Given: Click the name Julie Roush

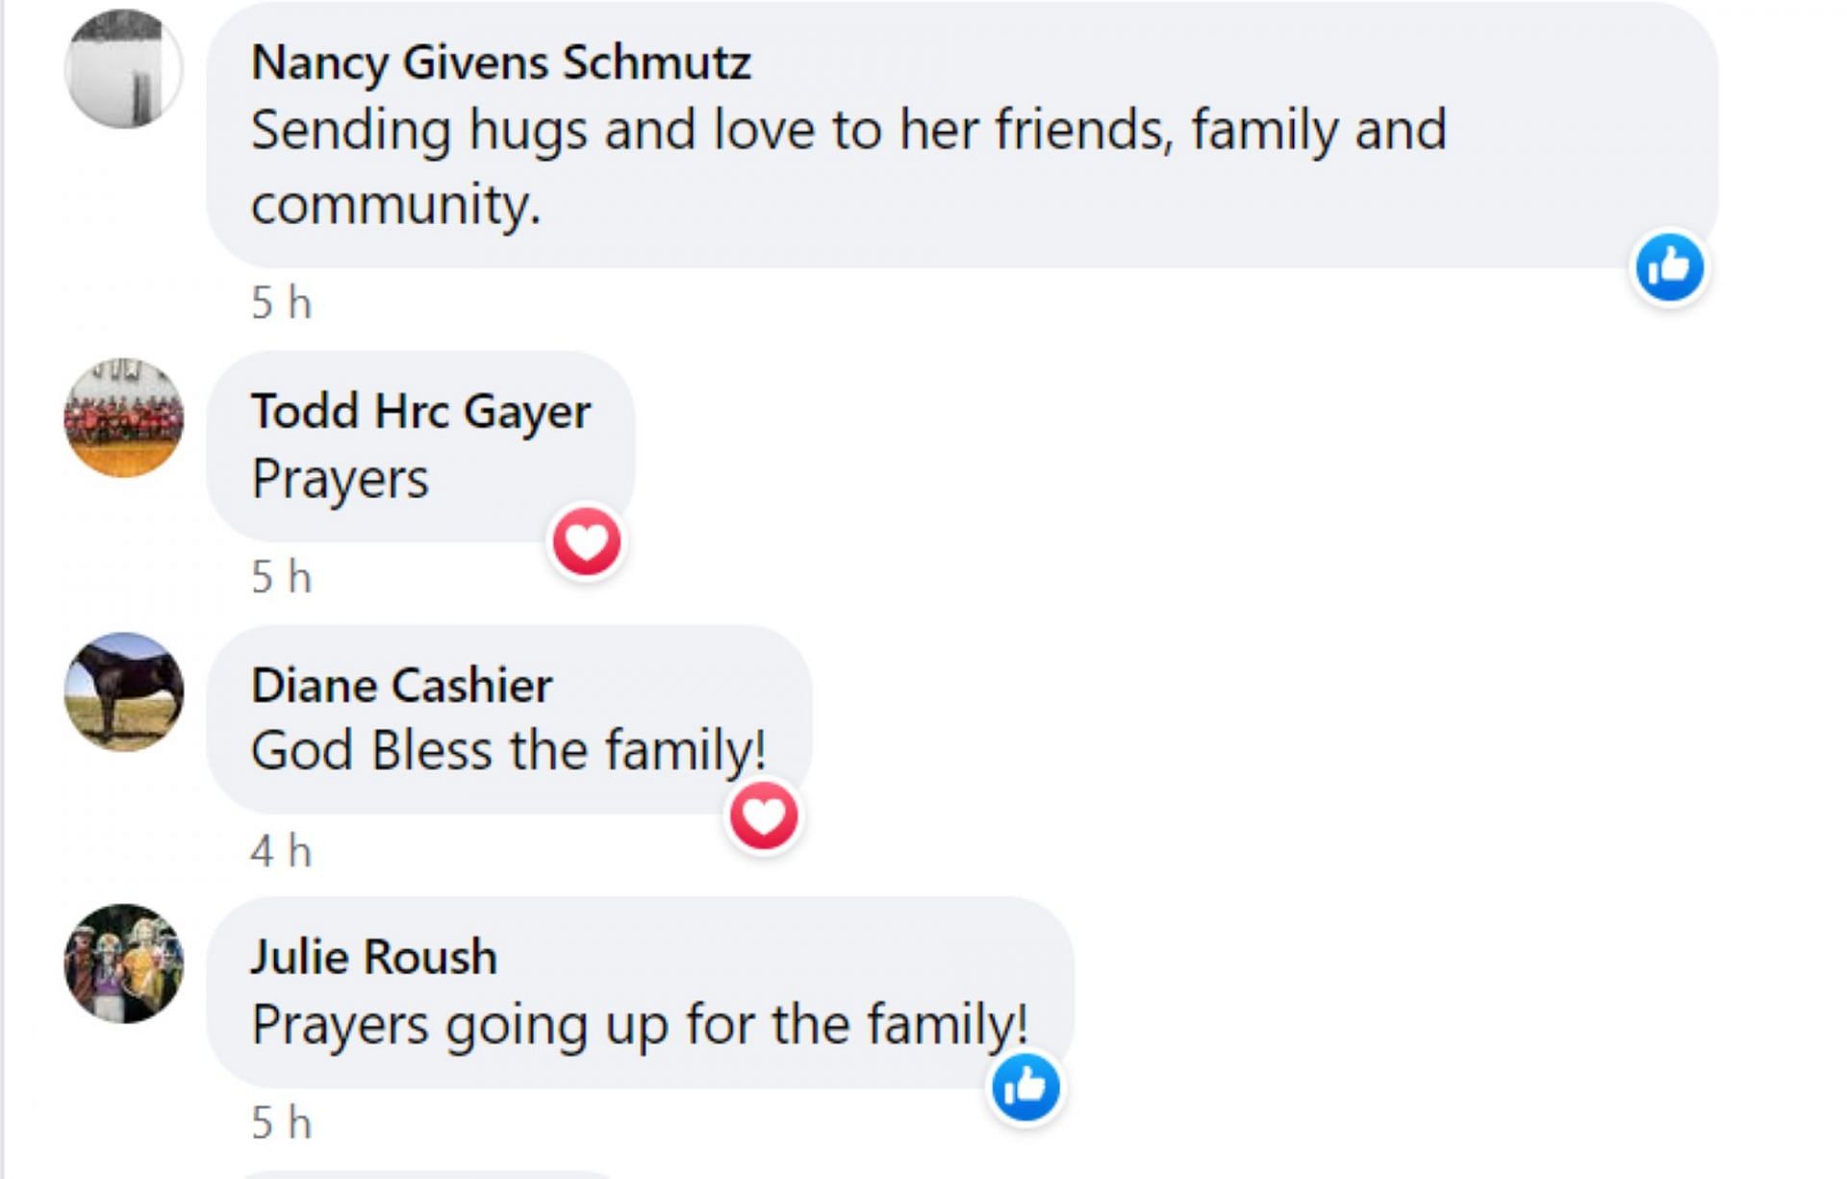Looking at the screenshot, I should pyautogui.click(x=373, y=957).
